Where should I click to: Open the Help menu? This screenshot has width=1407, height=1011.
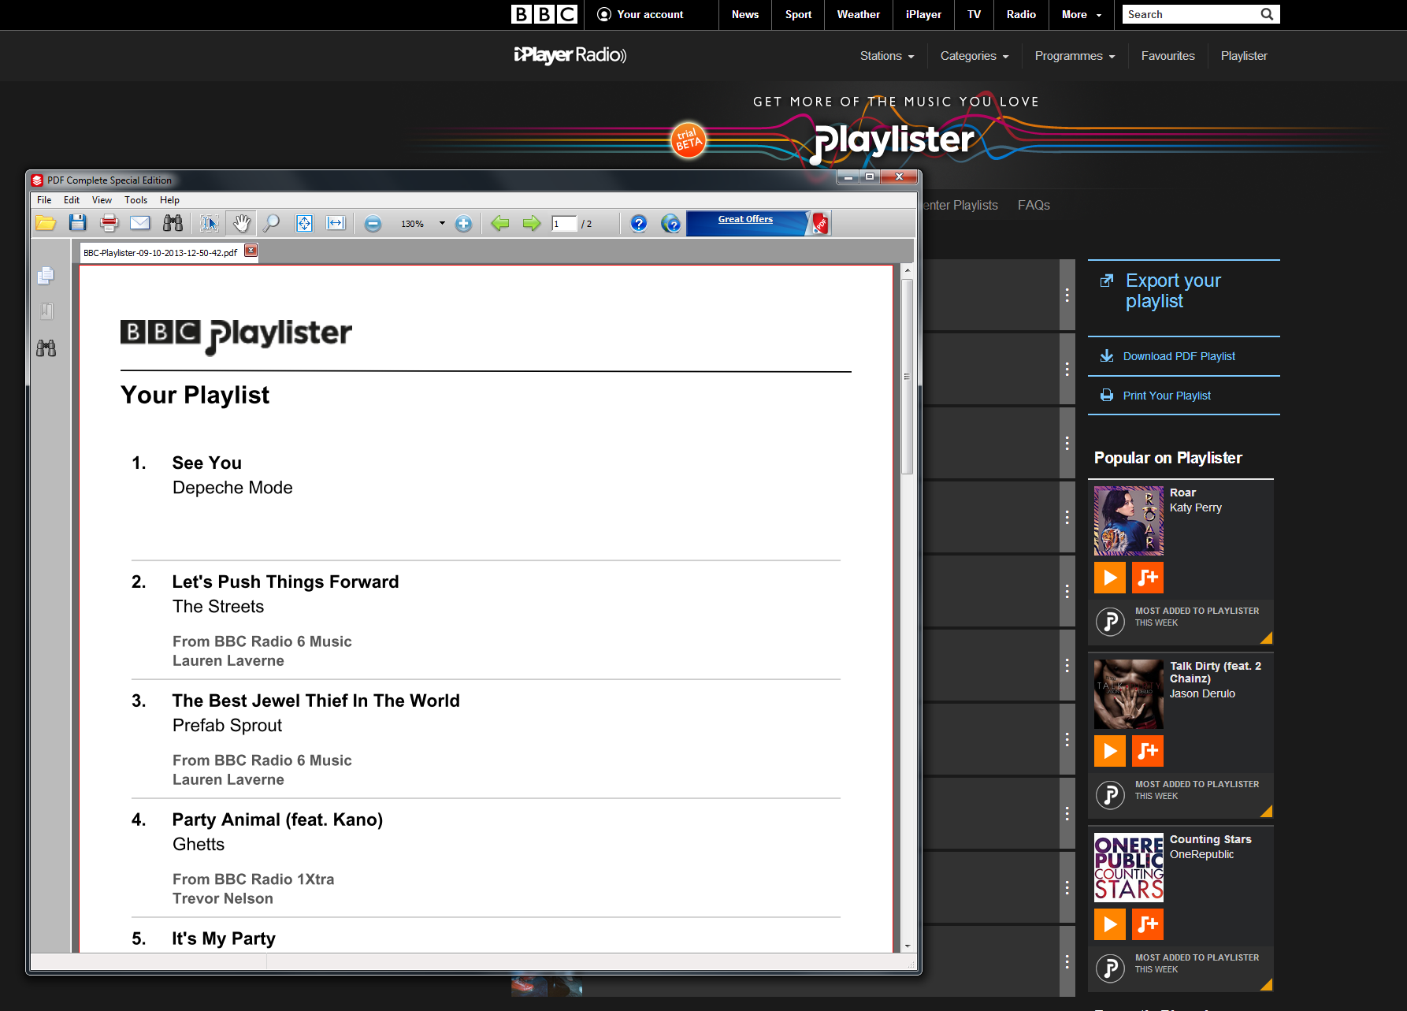coord(169,200)
